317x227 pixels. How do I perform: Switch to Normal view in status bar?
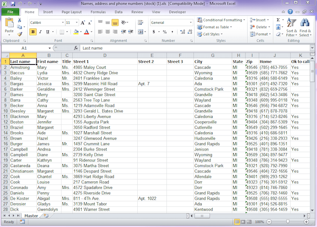click(237, 222)
